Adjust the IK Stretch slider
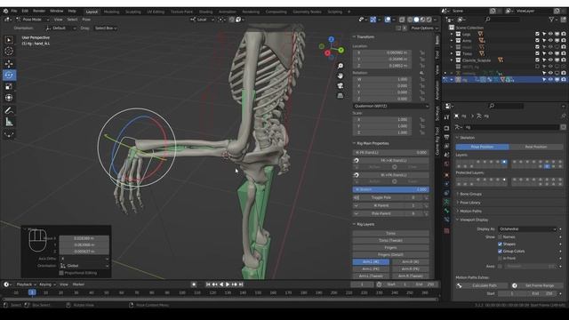 tap(391, 189)
